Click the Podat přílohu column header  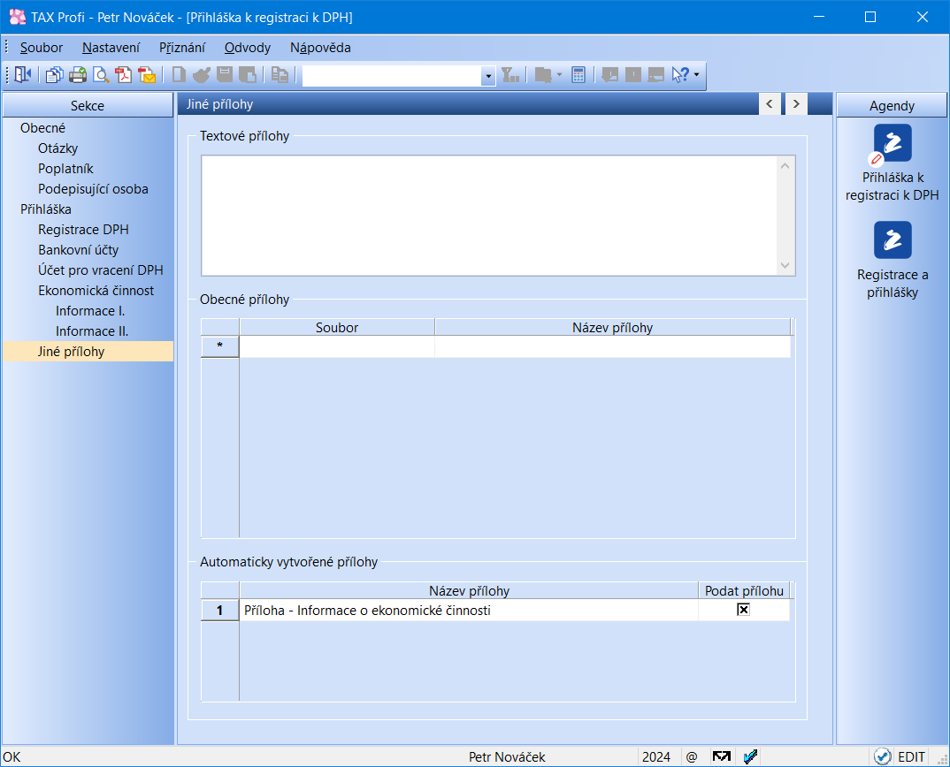(x=744, y=591)
